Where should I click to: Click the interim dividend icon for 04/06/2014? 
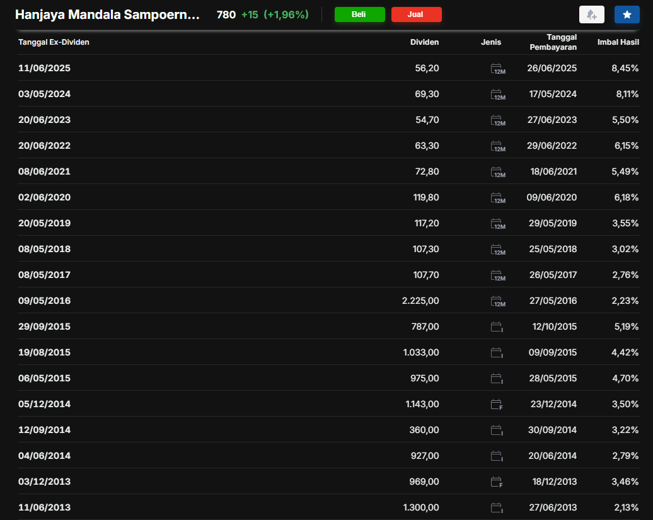pyautogui.click(x=497, y=456)
